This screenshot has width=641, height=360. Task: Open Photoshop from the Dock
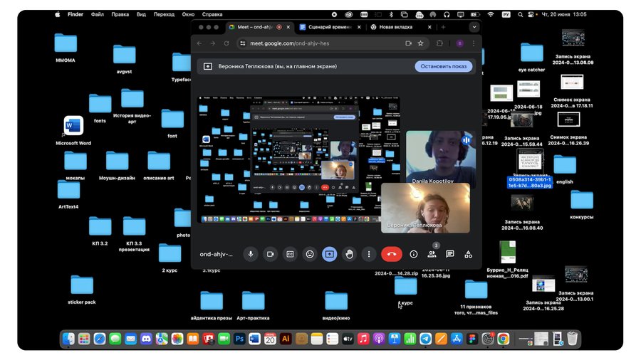click(x=239, y=339)
